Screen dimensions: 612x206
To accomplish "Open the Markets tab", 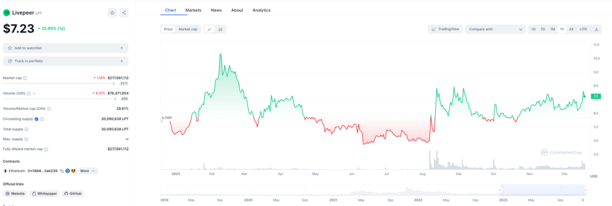I will point(193,10).
